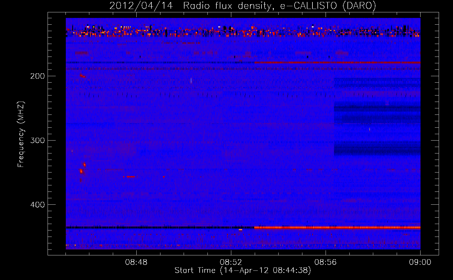Screen dimensions: 453x280
Task: Click the 'Start Time (14-Apr-12 08:44:38)' label
Action: click(243, 270)
